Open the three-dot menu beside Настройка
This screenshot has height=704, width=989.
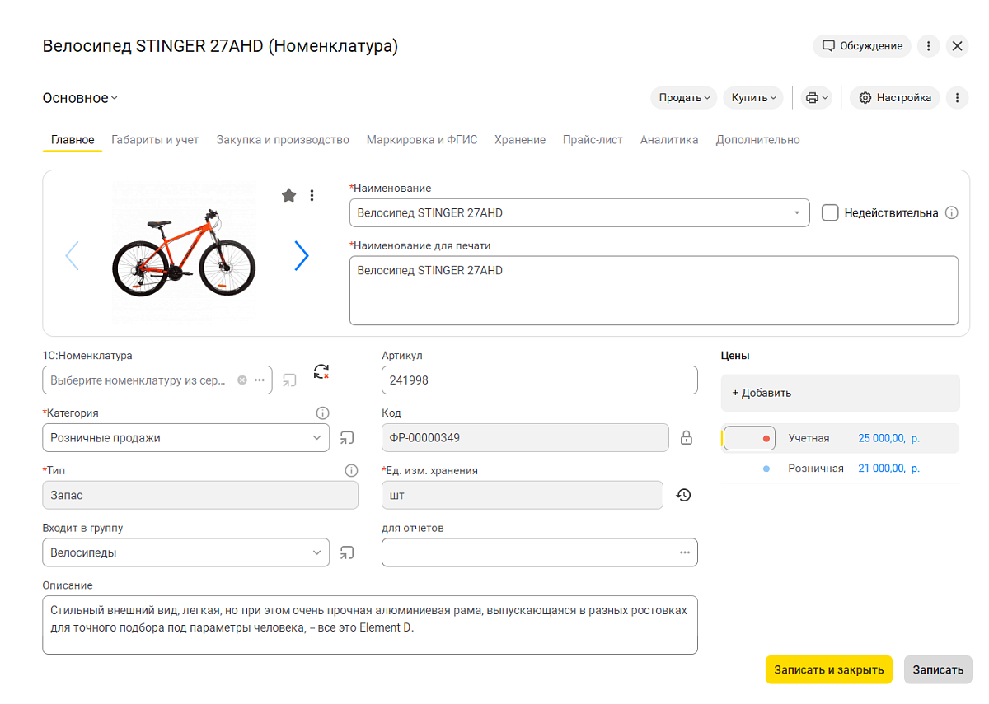957,98
